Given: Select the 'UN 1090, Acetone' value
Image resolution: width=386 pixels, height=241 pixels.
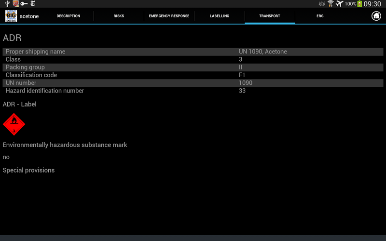Looking at the screenshot, I should point(262,52).
